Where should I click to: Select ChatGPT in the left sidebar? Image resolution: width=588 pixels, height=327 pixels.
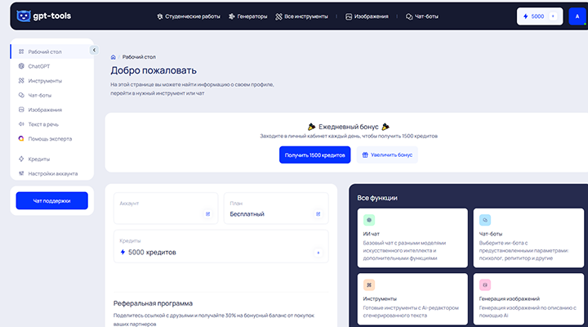pos(39,66)
